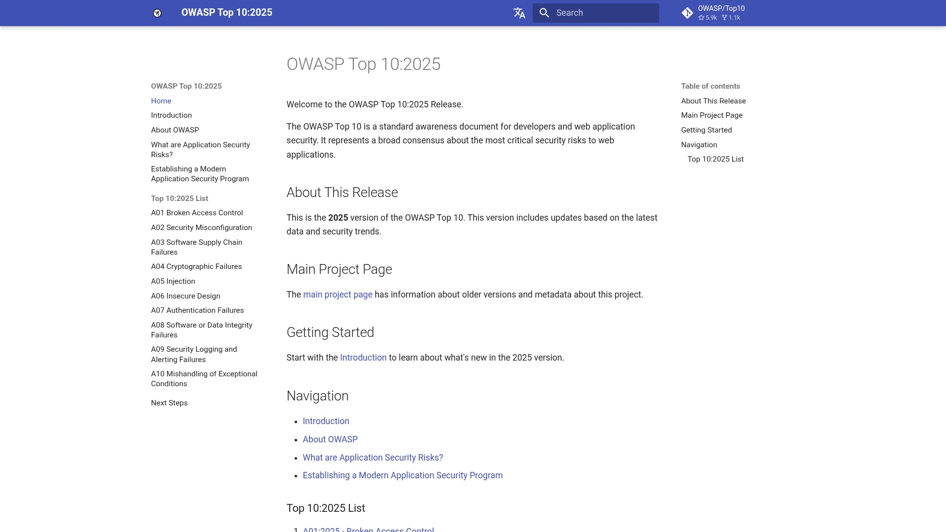Click bullet link What are Application Security Risks?
This screenshot has height=532, width=946.
[x=373, y=458]
